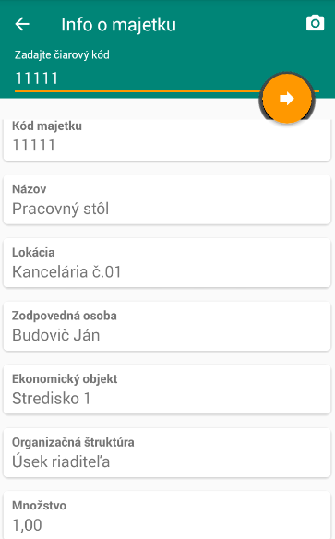
Task: Tap the Úsek riaditeľa value text
Action: pos(61,461)
